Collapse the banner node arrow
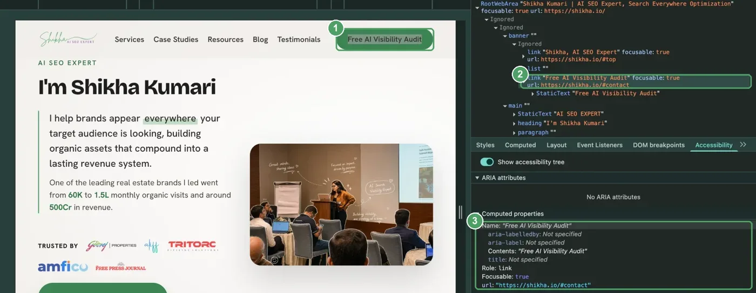The height and width of the screenshot is (293, 756). tap(505, 36)
